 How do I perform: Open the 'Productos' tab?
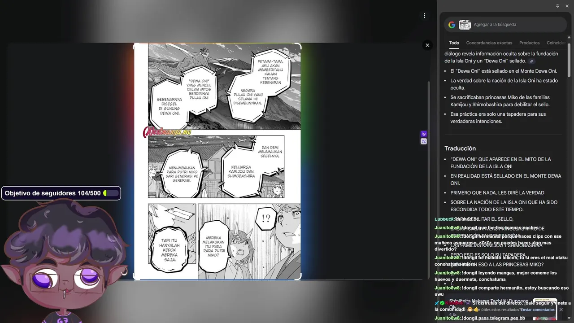tap(530, 43)
